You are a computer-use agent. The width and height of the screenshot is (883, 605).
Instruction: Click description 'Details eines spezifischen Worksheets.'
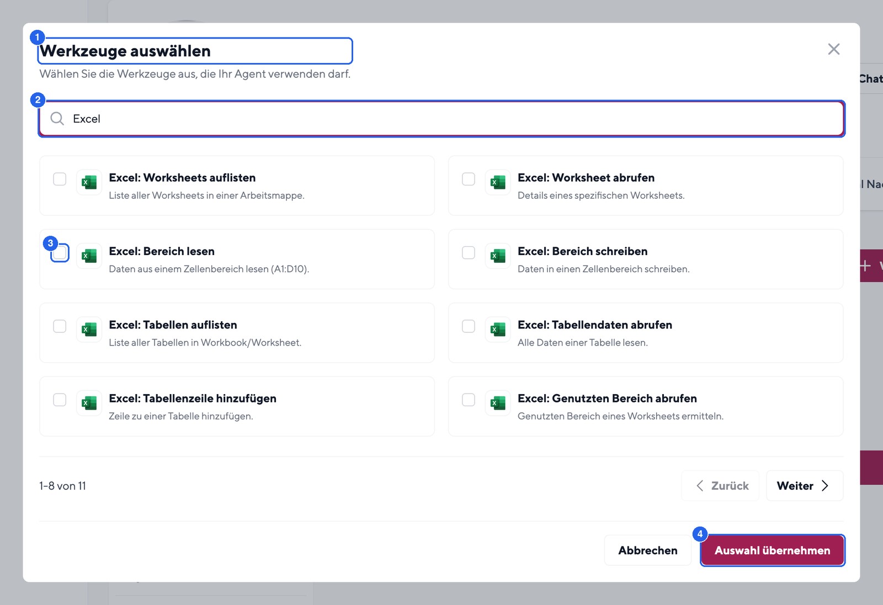tap(601, 195)
